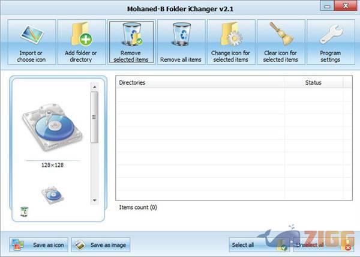
Task: Click the icon preview scrollbar thumb
Action: tap(95, 117)
